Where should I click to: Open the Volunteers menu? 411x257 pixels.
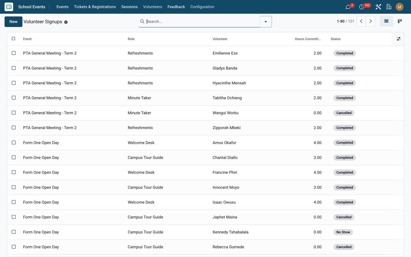click(x=153, y=7)
